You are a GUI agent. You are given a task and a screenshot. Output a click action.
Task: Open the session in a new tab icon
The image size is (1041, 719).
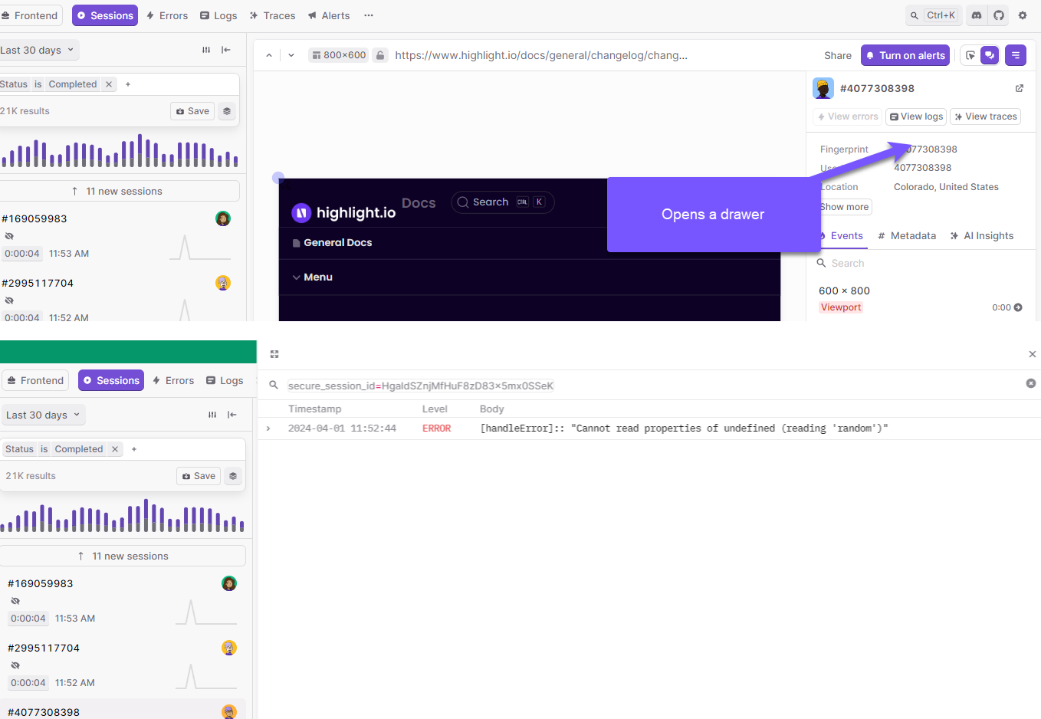click(1019, 88)
